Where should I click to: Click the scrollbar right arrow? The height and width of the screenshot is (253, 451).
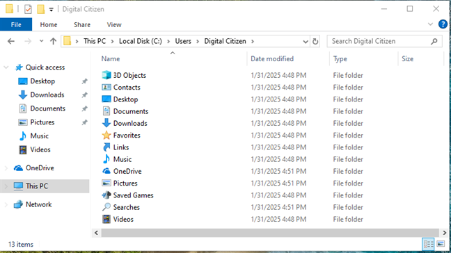[x=444, y=233]
